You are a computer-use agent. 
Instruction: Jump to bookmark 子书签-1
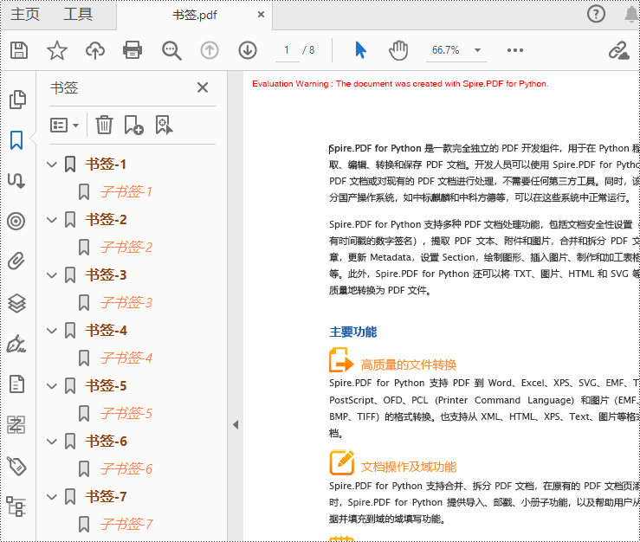tap(126, 191)
